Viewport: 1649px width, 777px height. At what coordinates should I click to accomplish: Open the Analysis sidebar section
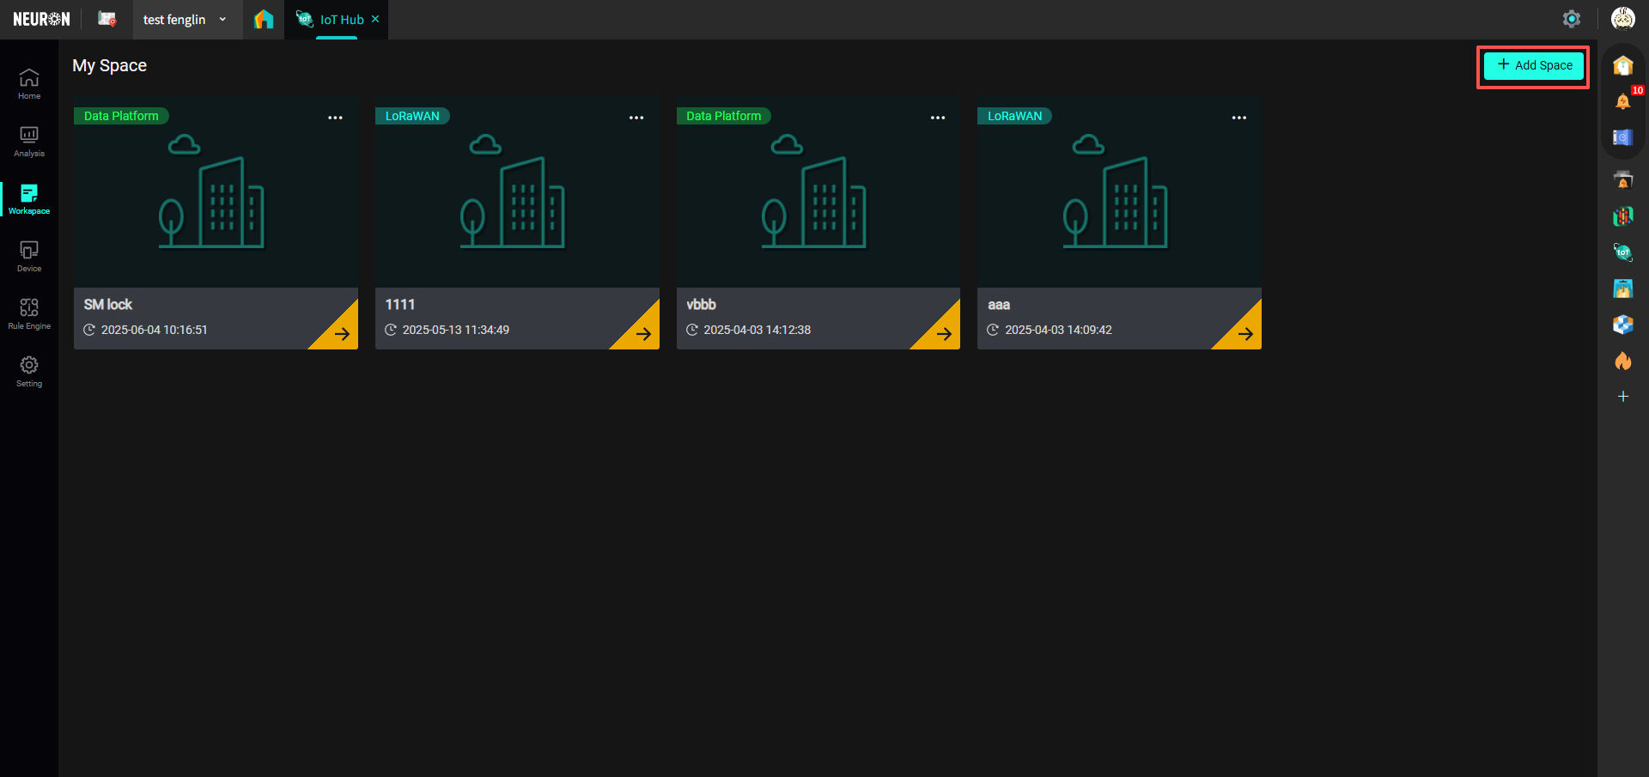pyautogui.click(x=29, y=142)
